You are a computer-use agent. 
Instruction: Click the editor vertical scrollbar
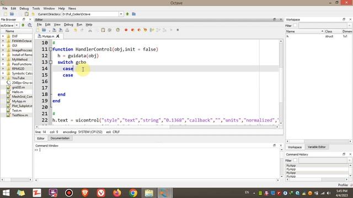coord(281,82)
